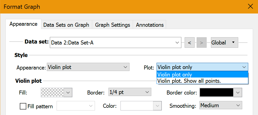Go to previous data set with < button

(x=189, y=43)
